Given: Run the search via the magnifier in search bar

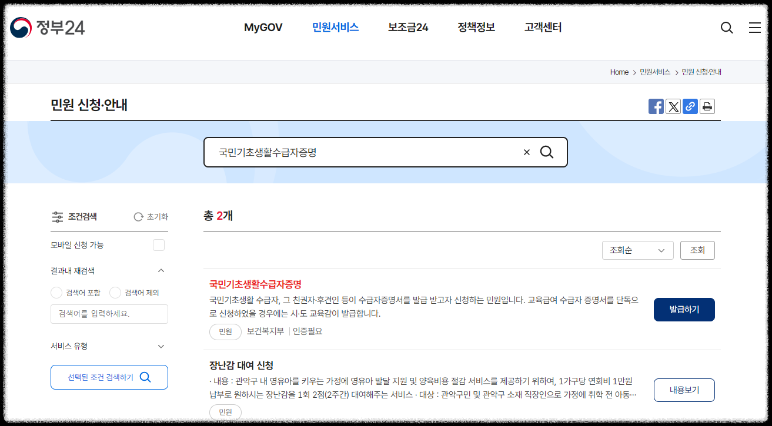Looking at the screenshot, I should 547,152.
